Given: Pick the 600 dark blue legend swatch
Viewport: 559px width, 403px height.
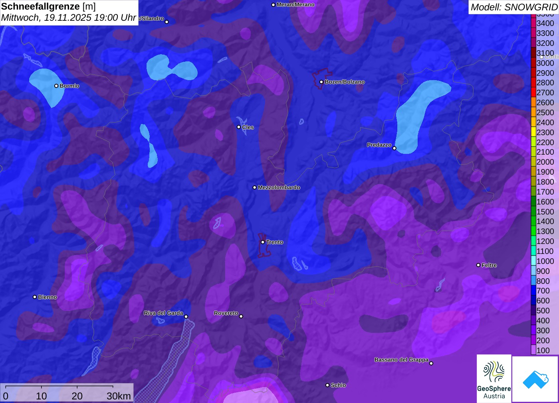Looking at the screenshot, I should 533,301.
